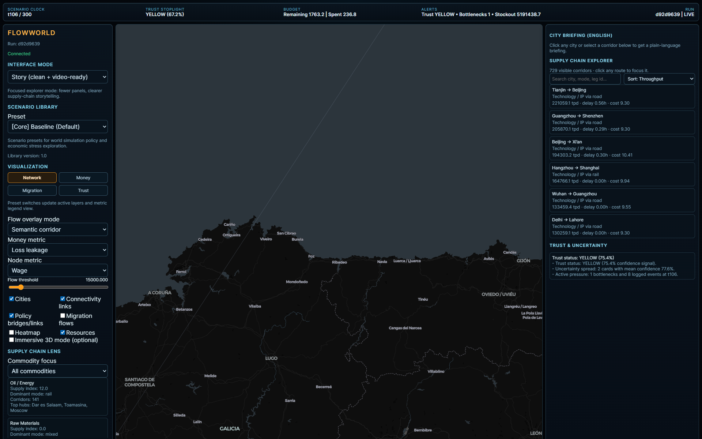Image resolution: width=702 pixels, height=439 pixels.
Task: Select the Tianjin → Beijing corridor
Action: (622, 97)
